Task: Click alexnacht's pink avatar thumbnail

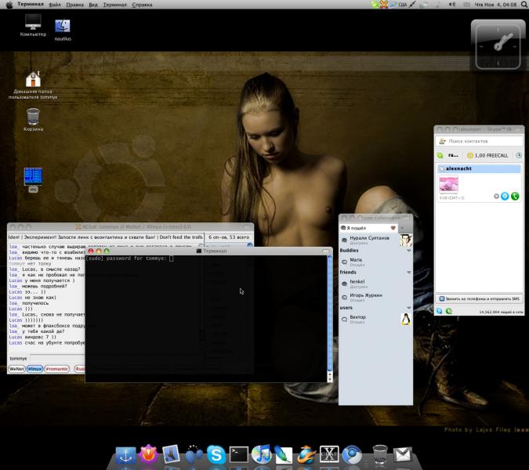Action: [x=448, y=184]
